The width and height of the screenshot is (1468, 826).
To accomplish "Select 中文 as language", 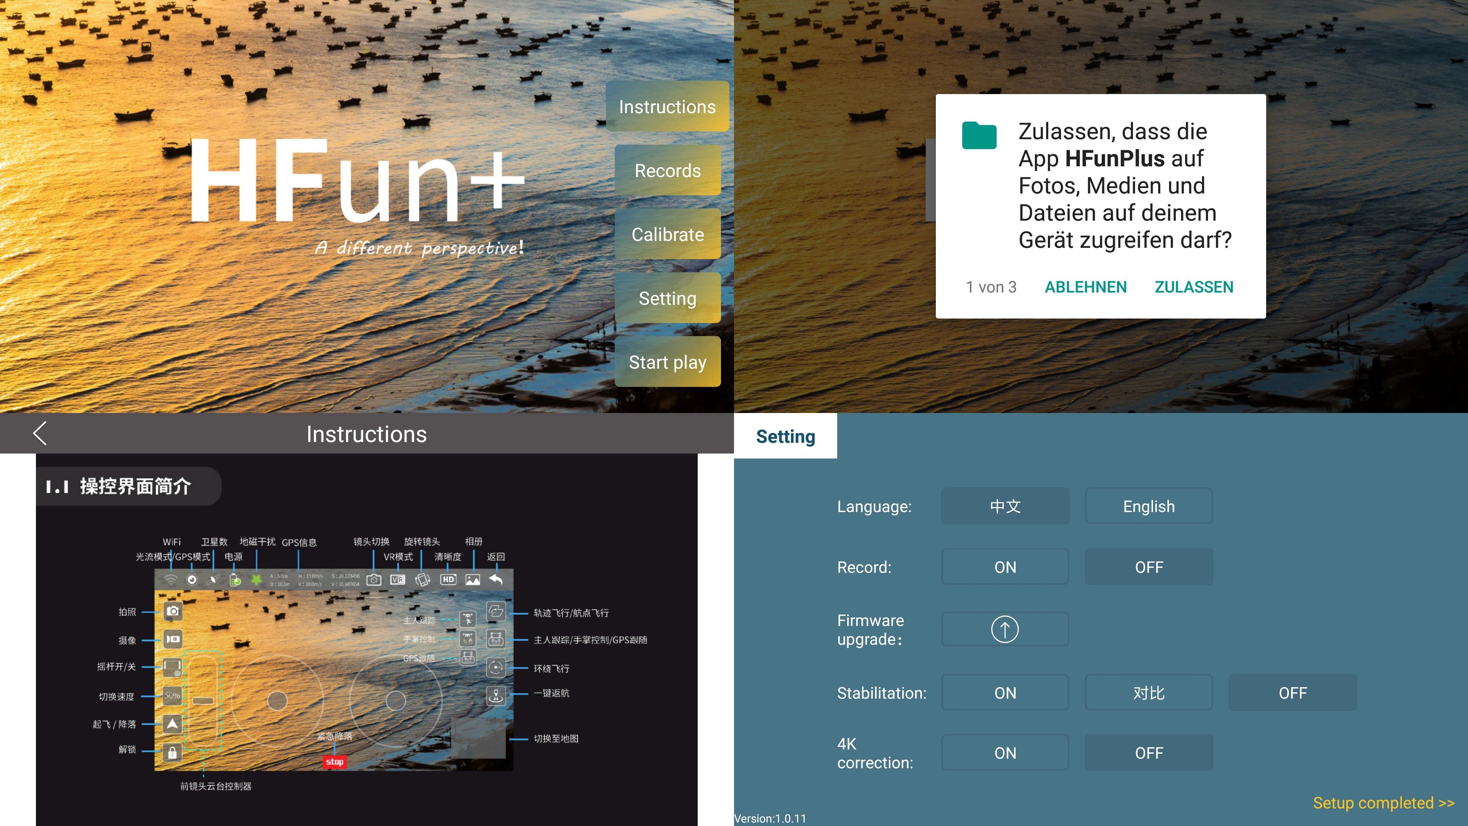I will tap(1005, 506).
